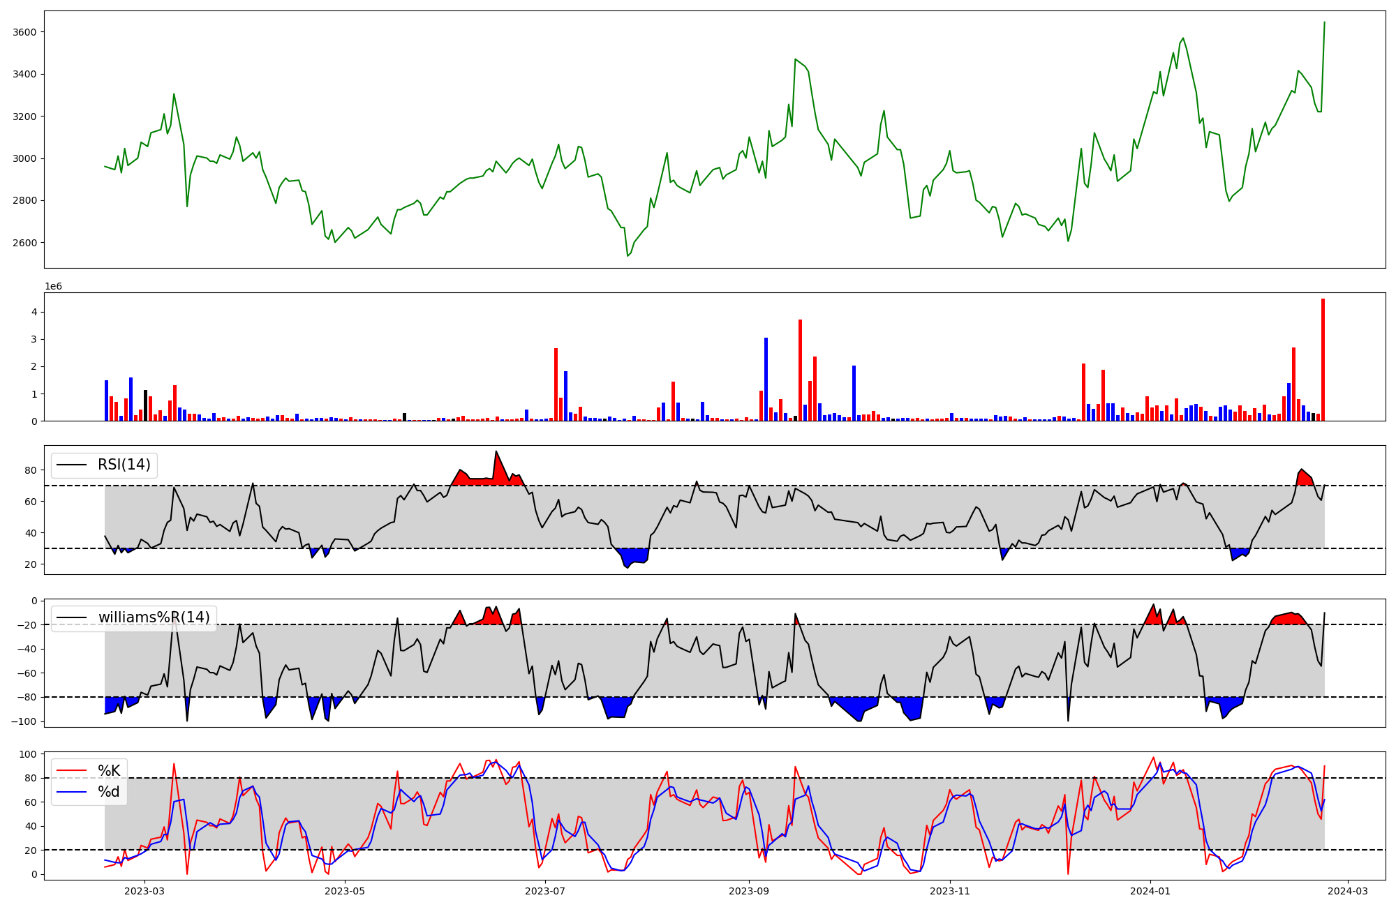The image size is (1396, 907).
Task: Click the -100 tick on Williams %R axis
Action: [25, 721]
